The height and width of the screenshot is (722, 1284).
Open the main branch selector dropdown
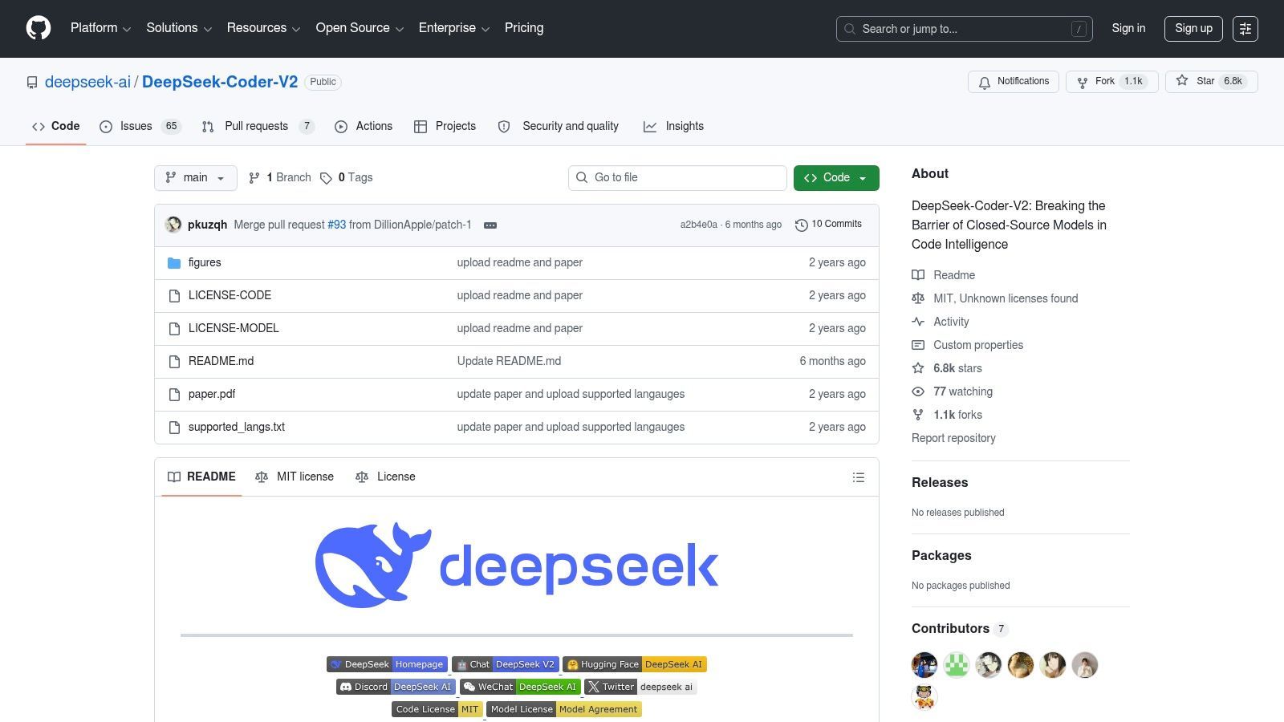tap(196, 178)
